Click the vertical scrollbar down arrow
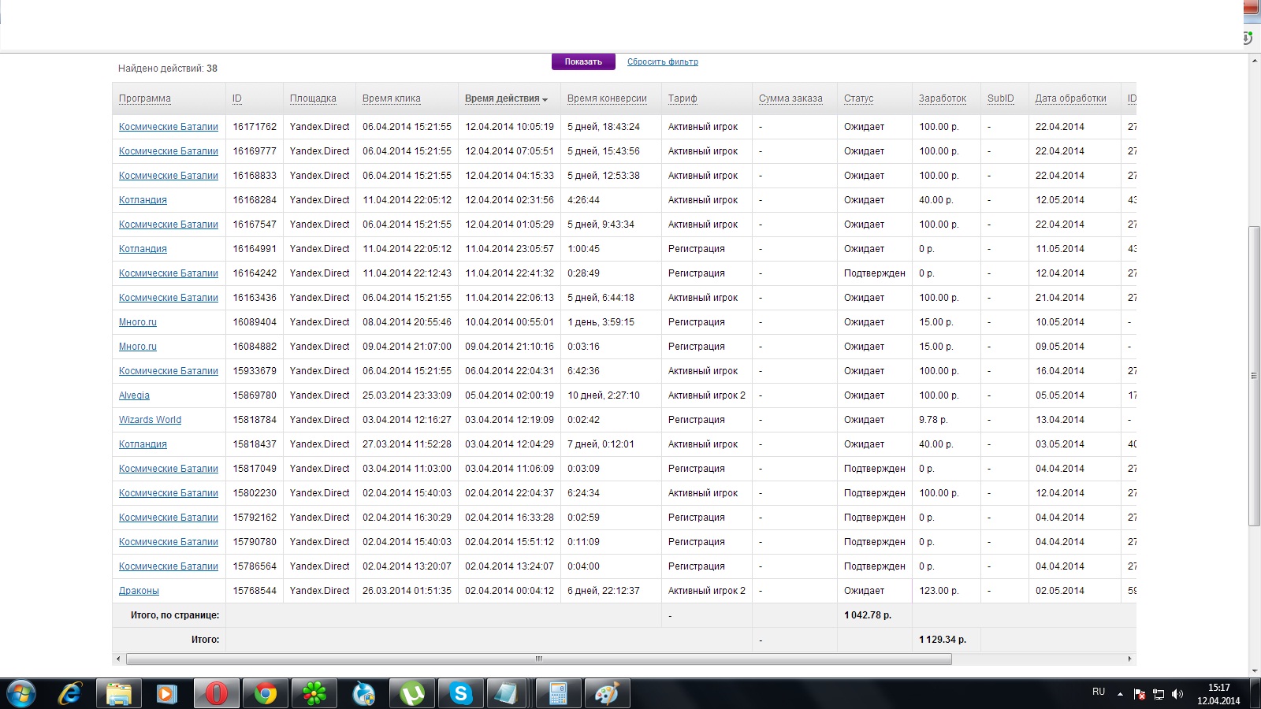 coord(1254,670)
